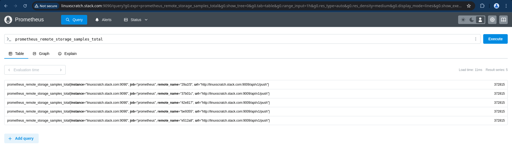Open documentation with the book icon
The height and width of the screenshot is (148, 512).
[x=503, y=20]
